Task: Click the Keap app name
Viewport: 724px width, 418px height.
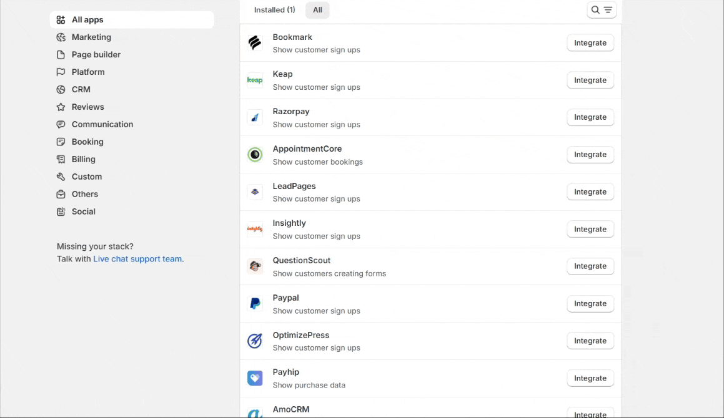Action: [282, 74]
